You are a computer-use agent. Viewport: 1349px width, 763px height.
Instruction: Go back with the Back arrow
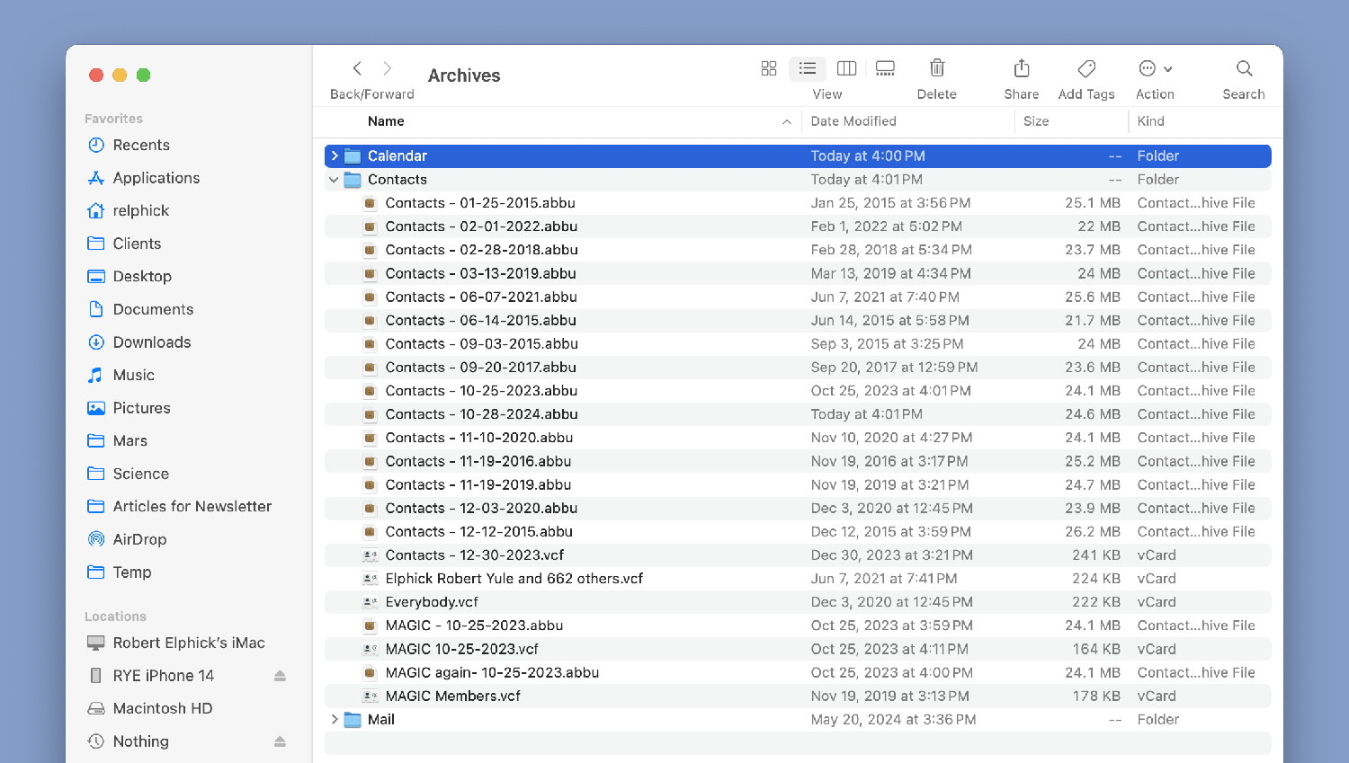[x=357, y=68]
